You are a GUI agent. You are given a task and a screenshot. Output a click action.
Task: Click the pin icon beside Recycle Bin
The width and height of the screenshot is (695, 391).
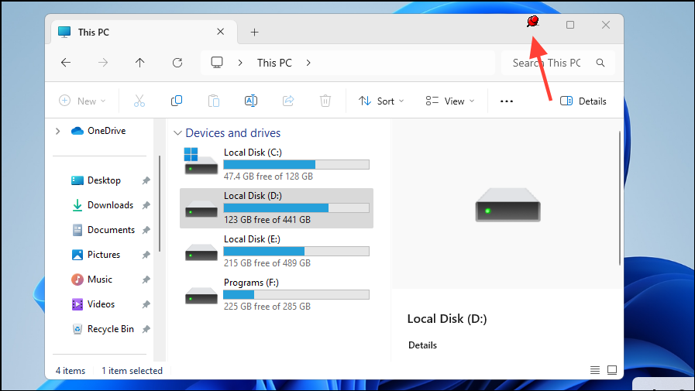tap(146, 329)
